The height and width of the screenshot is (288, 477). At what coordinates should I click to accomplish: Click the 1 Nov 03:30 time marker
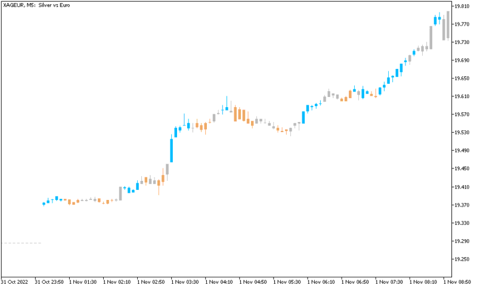pyautogui.click(x=185, y=282)
